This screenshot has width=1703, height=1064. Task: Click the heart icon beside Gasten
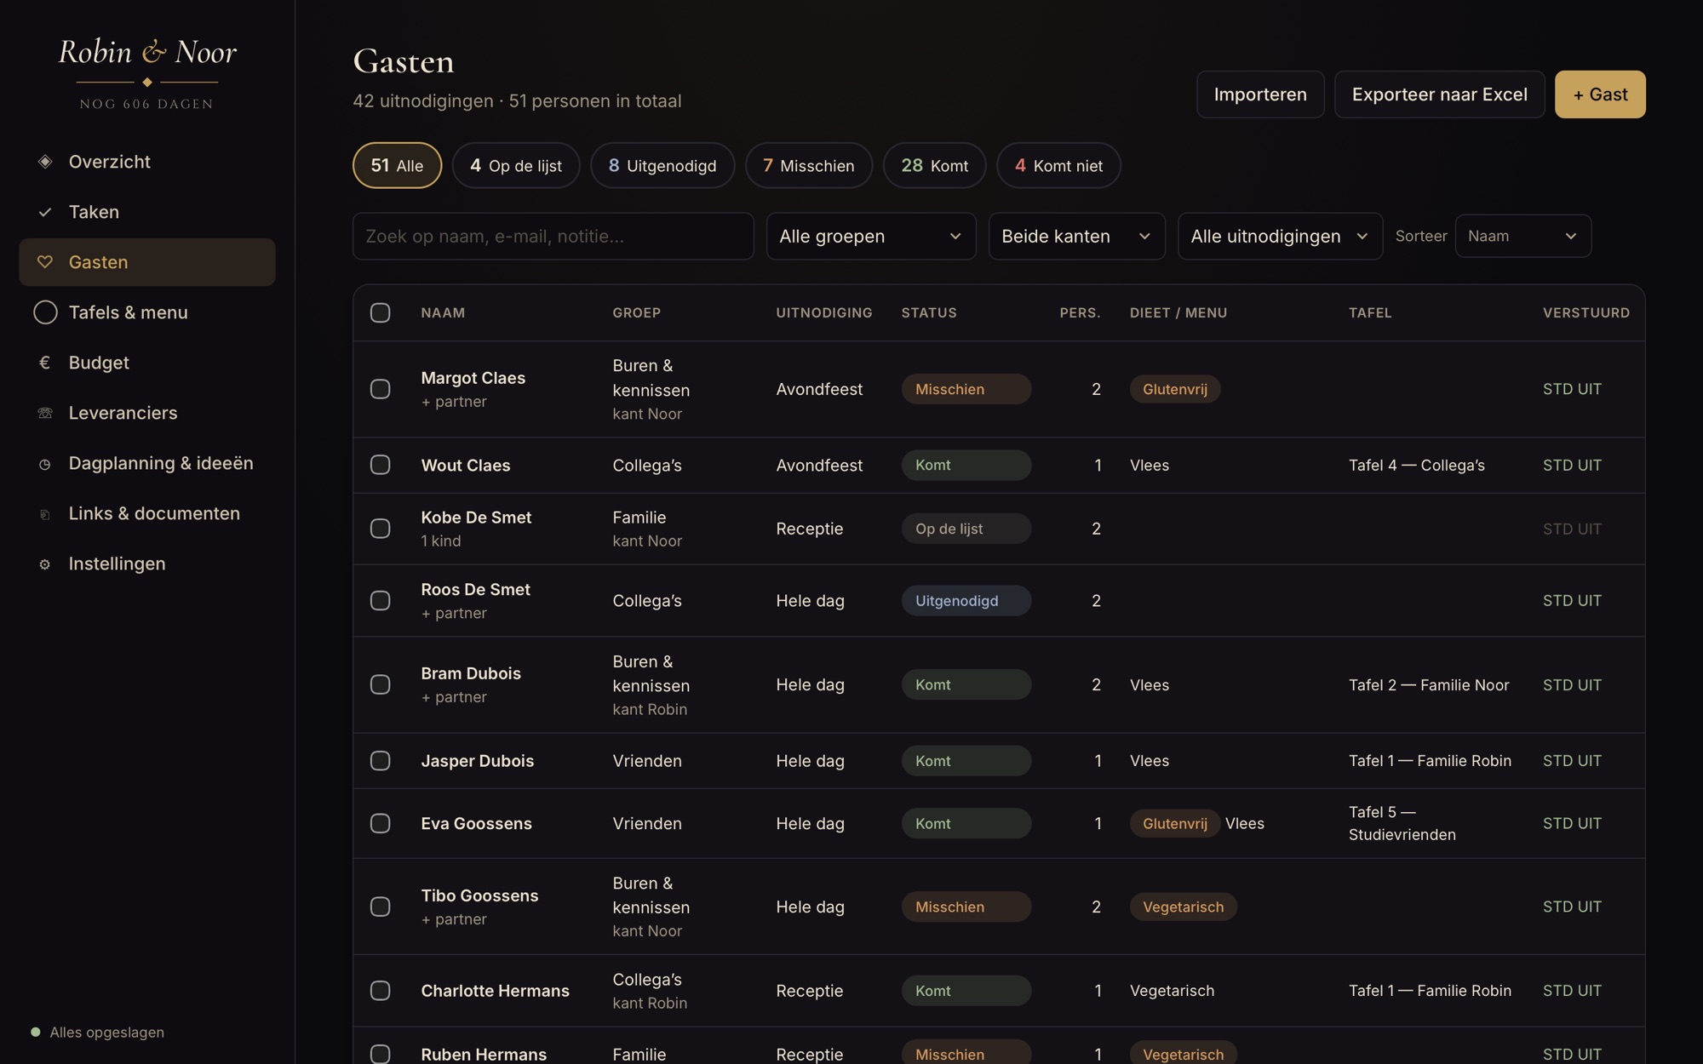45,262
